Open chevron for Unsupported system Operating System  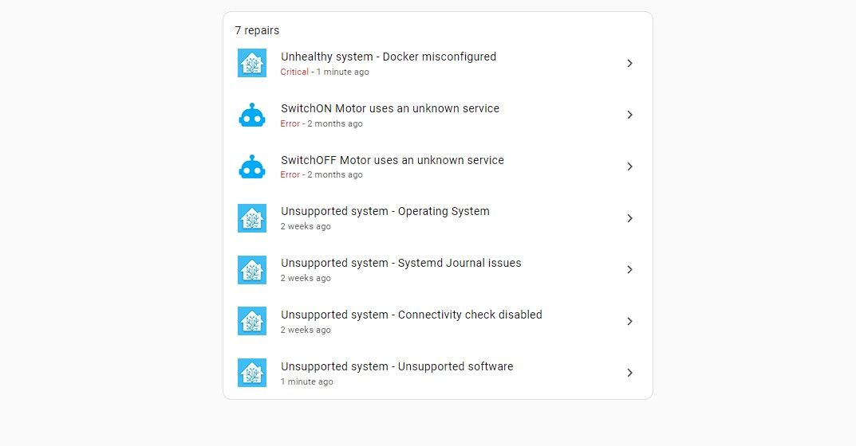coord(629,218)
